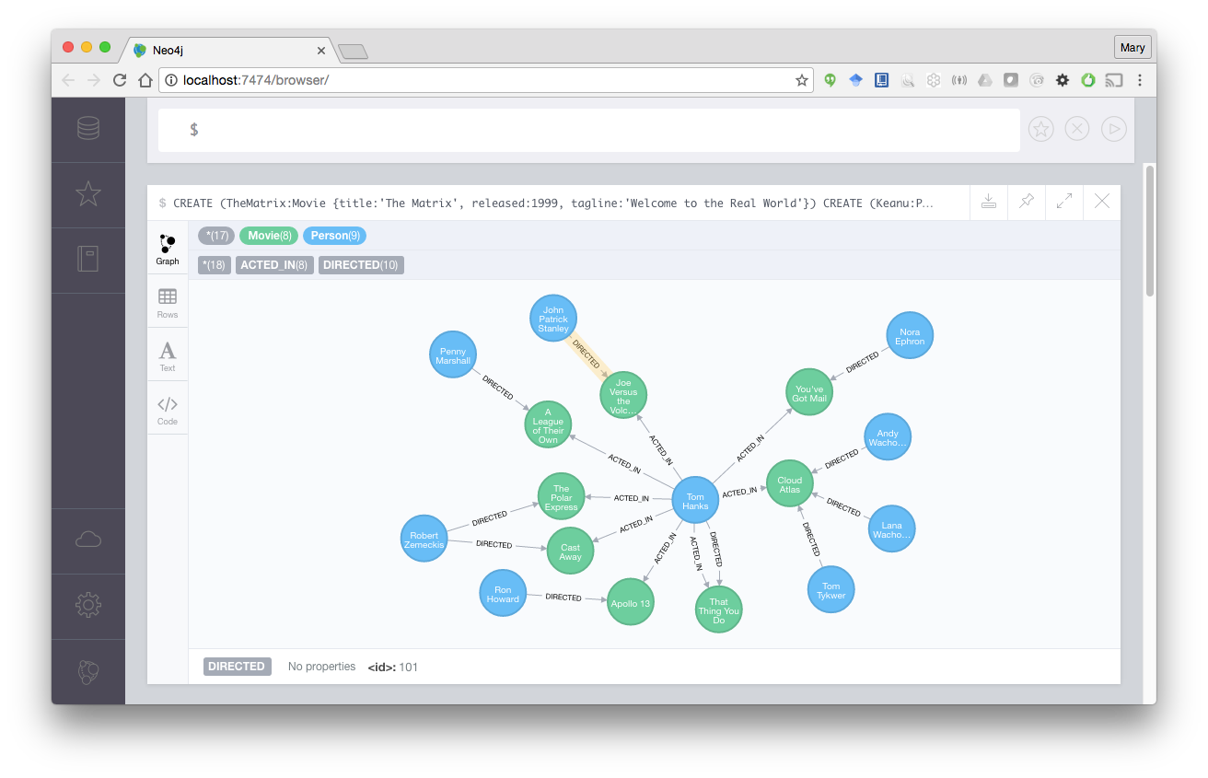The height and width of the screenshot is (778, 1208).
Task: Run query with play button
Action: click(1114, 130)
